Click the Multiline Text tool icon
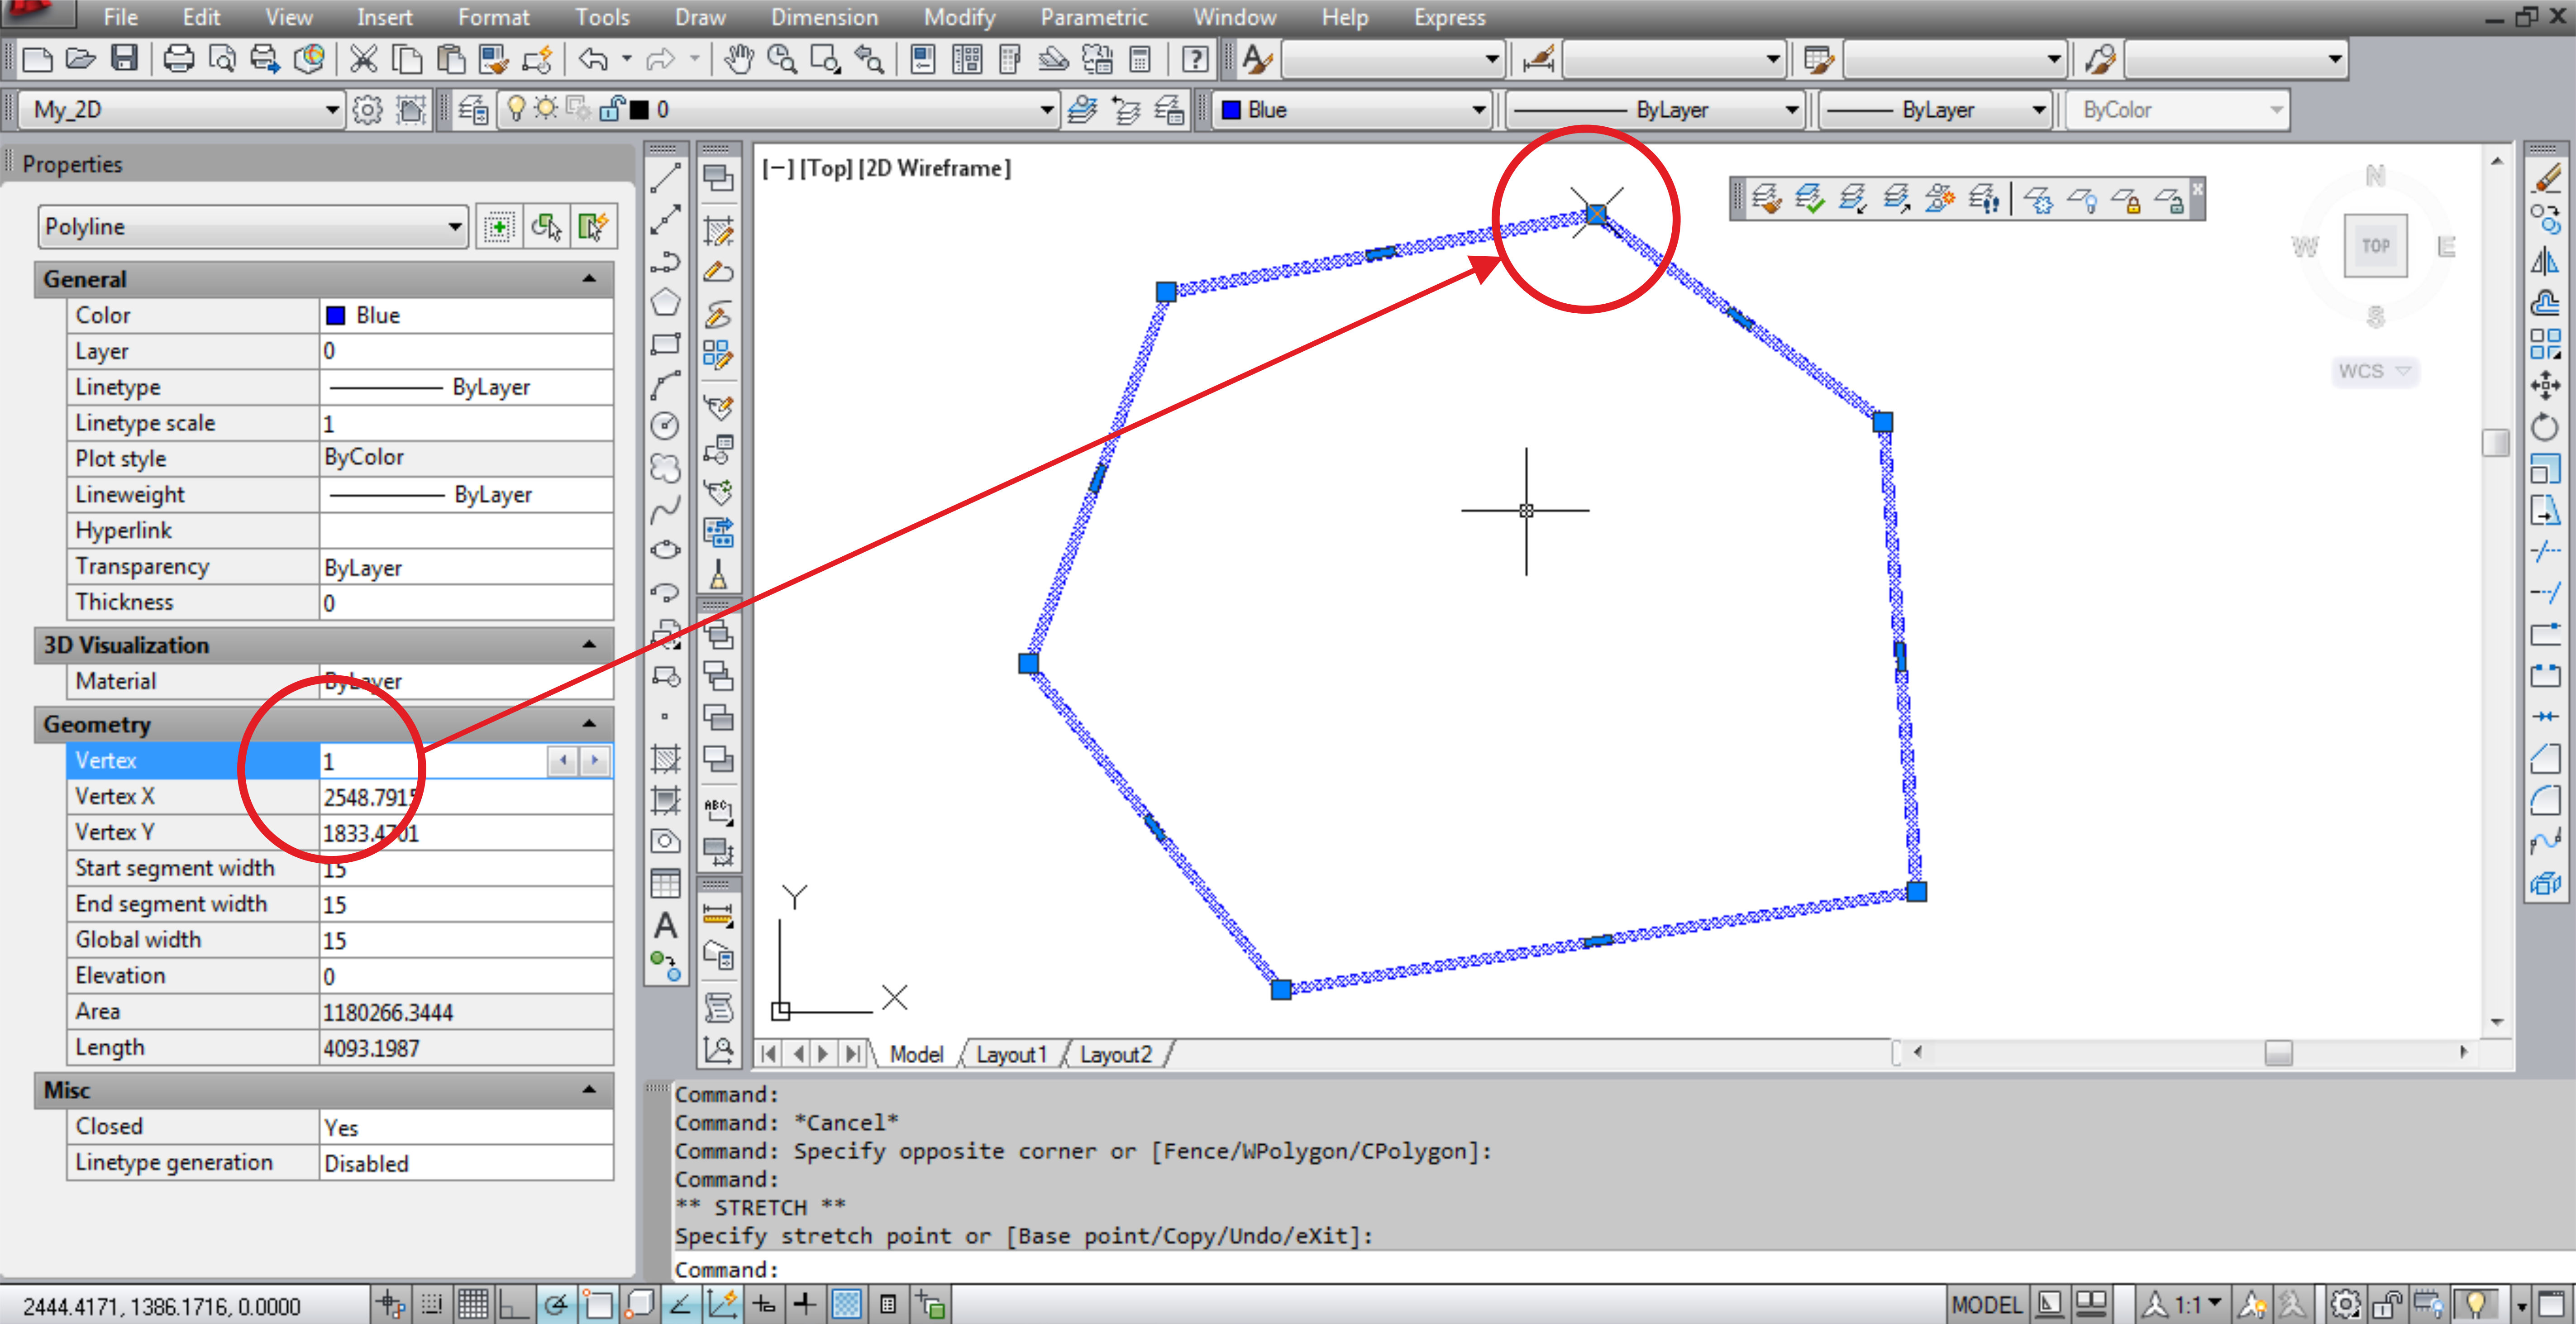The height and width of the screenshot is (1324, 2576). pos(665,926)
